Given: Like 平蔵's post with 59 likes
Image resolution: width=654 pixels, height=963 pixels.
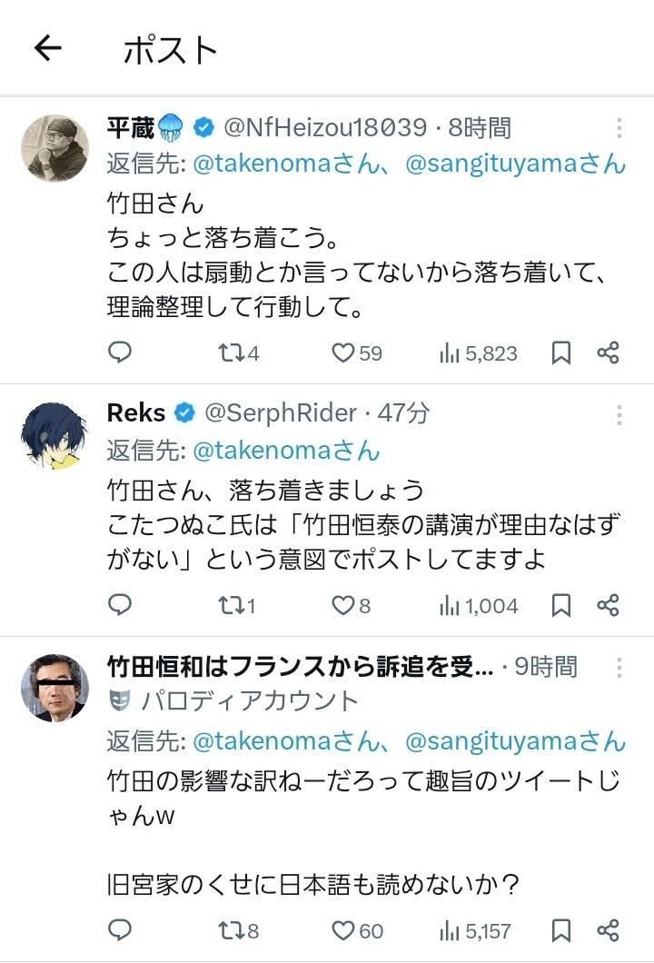Looking at the screenshot, I should 356,352.
